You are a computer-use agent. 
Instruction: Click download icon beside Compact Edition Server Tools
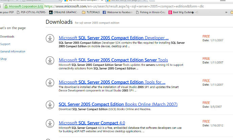50,60
